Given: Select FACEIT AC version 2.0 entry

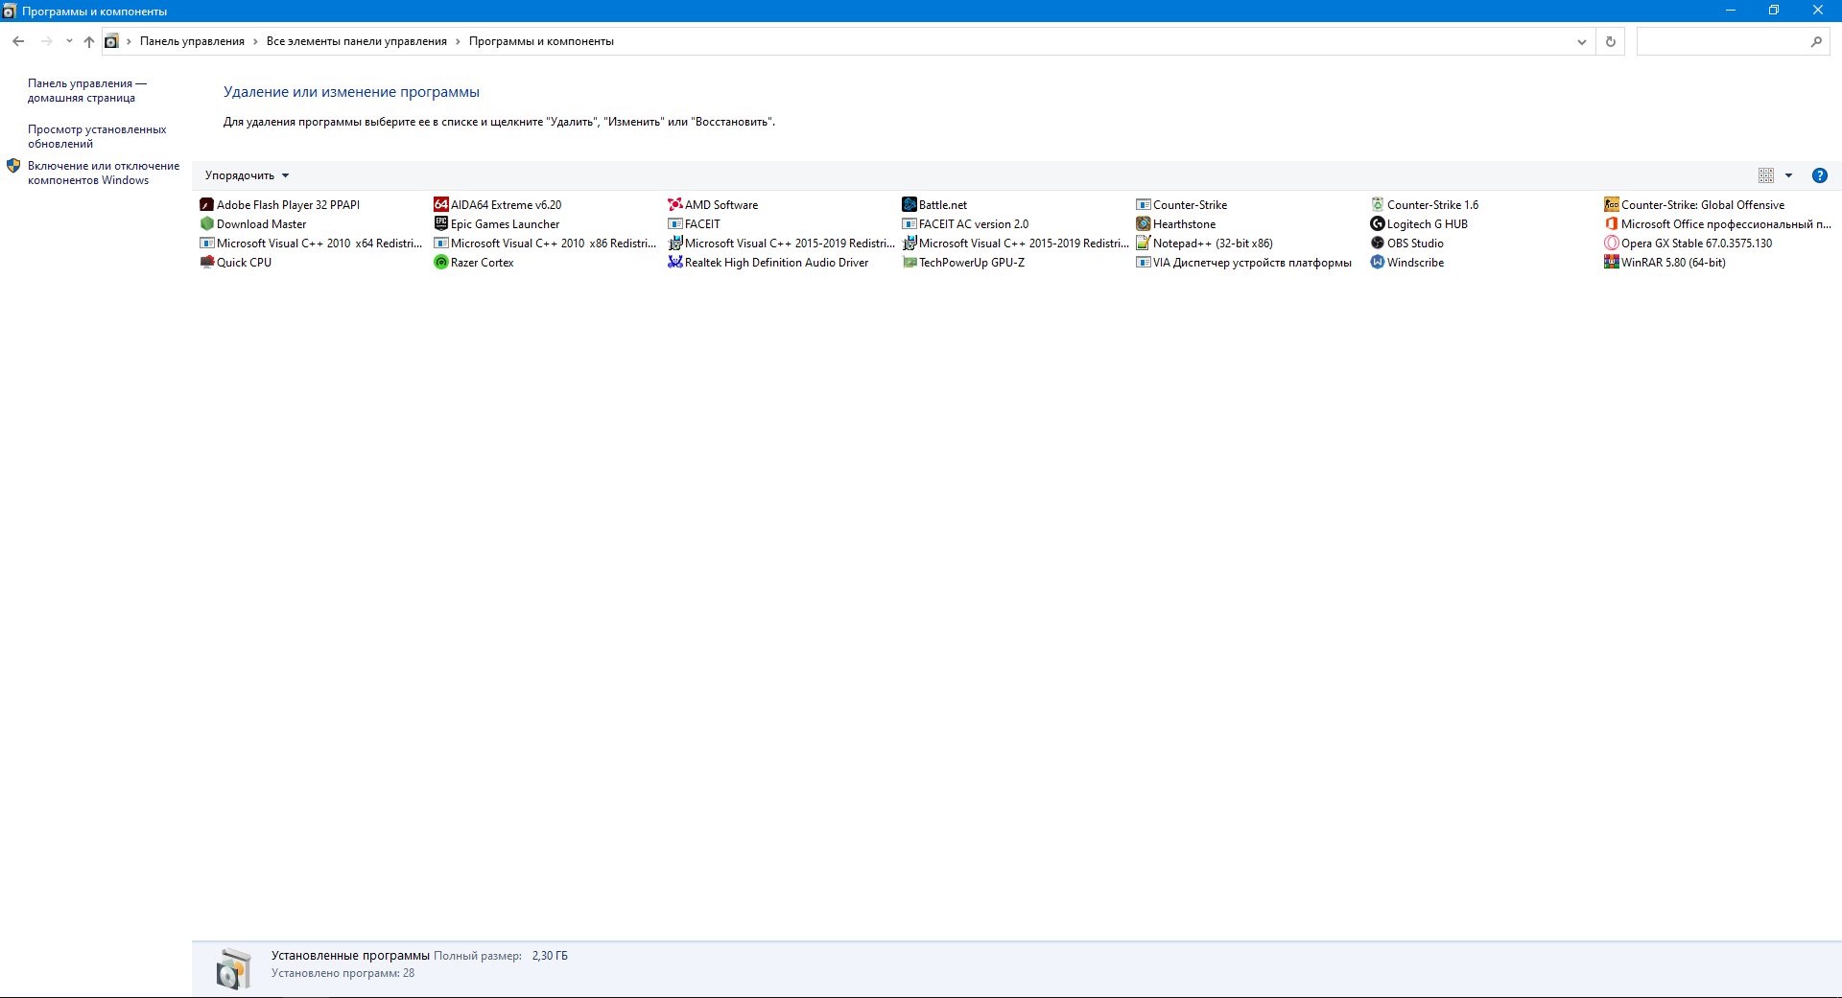Looking at the screenshot, I should 965,223.
